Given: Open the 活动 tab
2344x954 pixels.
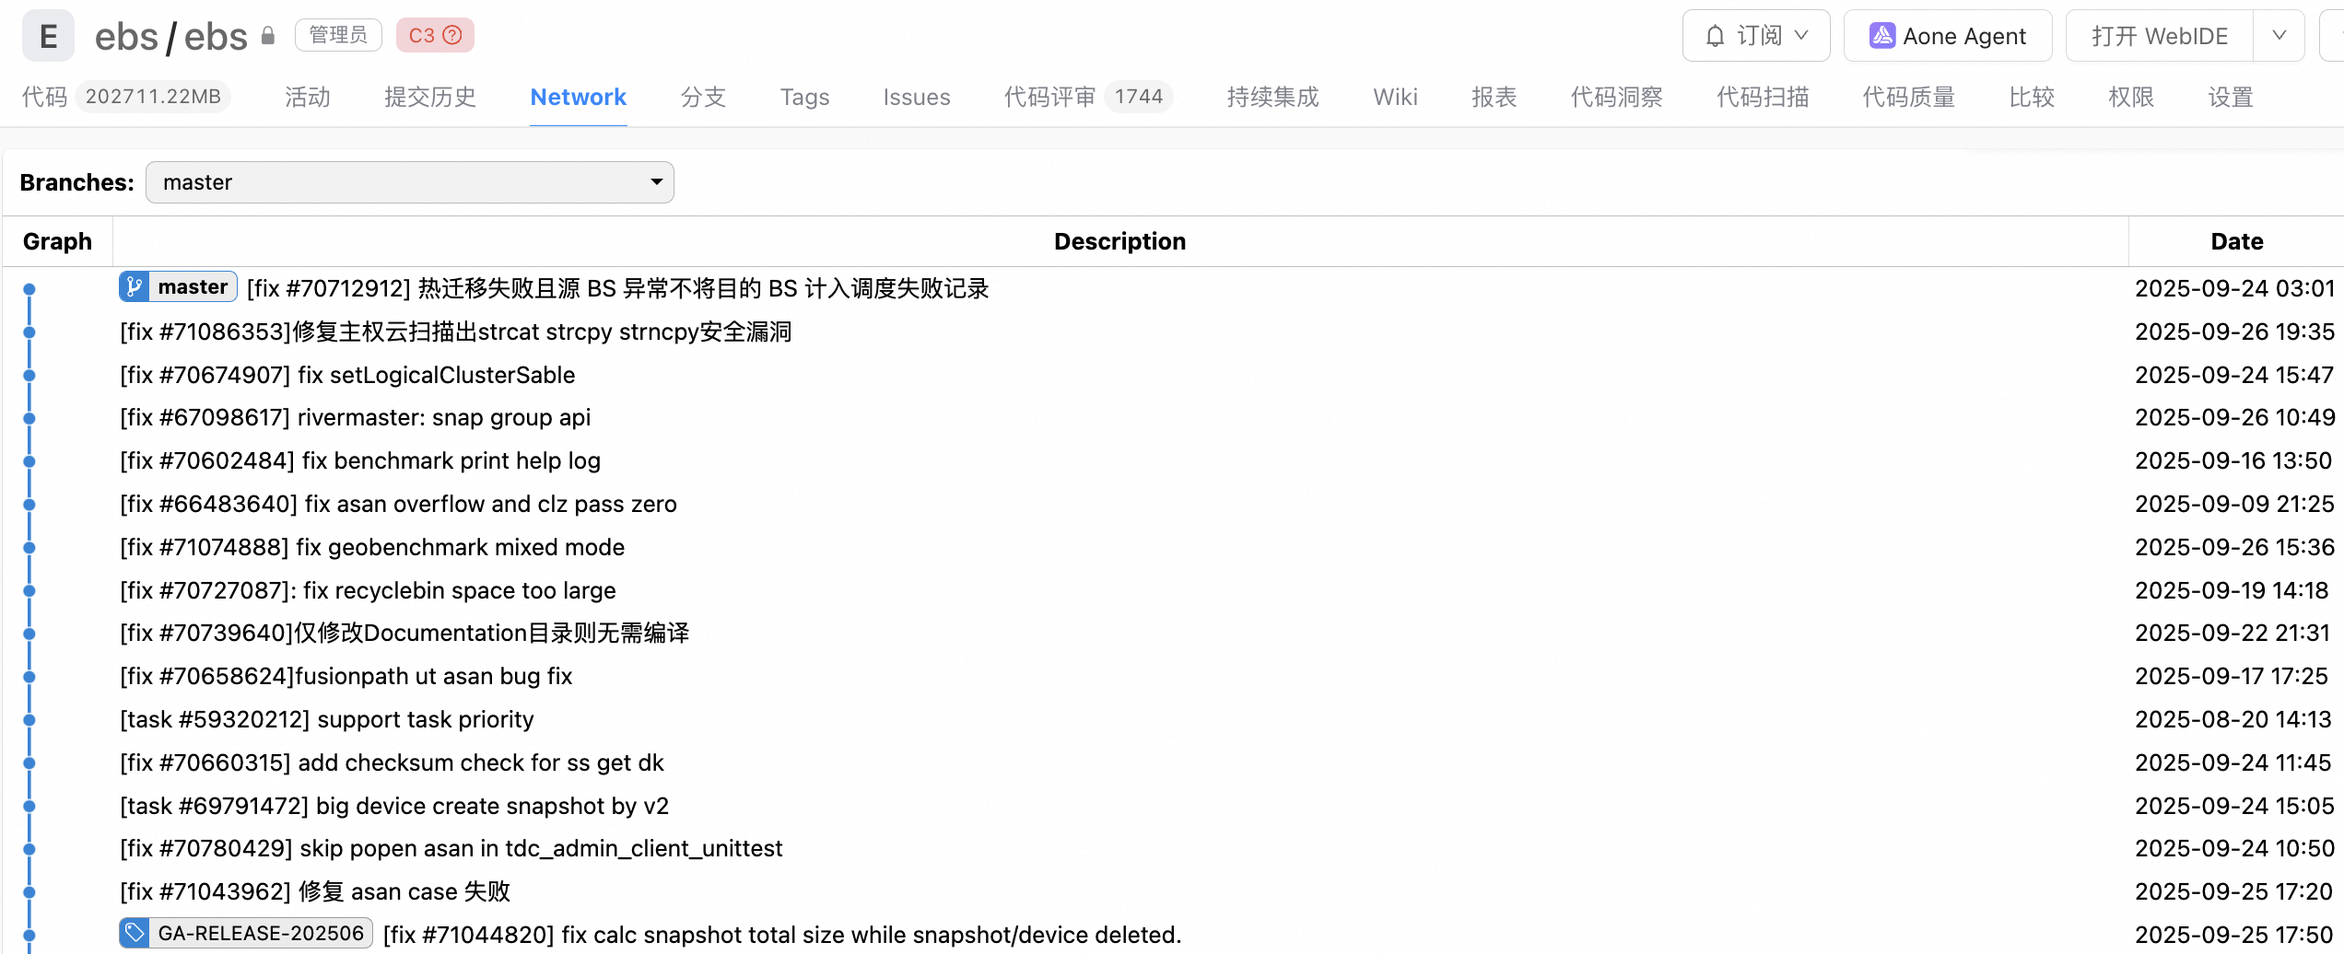Looking at the screenshot, I should [308, 97].
